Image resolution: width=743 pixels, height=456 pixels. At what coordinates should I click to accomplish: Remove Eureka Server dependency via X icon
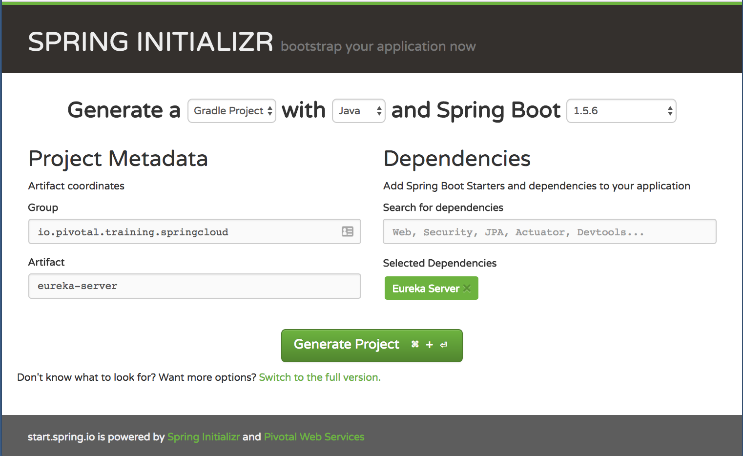pyautogui.click(x=467, y=289)
